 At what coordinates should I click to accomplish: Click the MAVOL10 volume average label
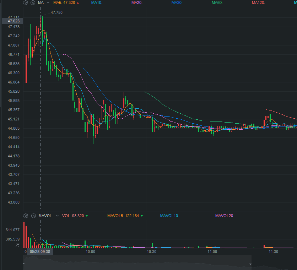[169, 216]
